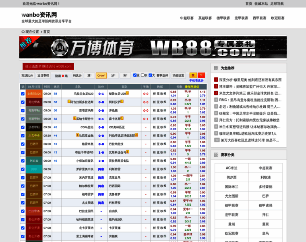
Task: Click the soccer ball icon in 尤文图德 row
Action: [x=165, y=203]
